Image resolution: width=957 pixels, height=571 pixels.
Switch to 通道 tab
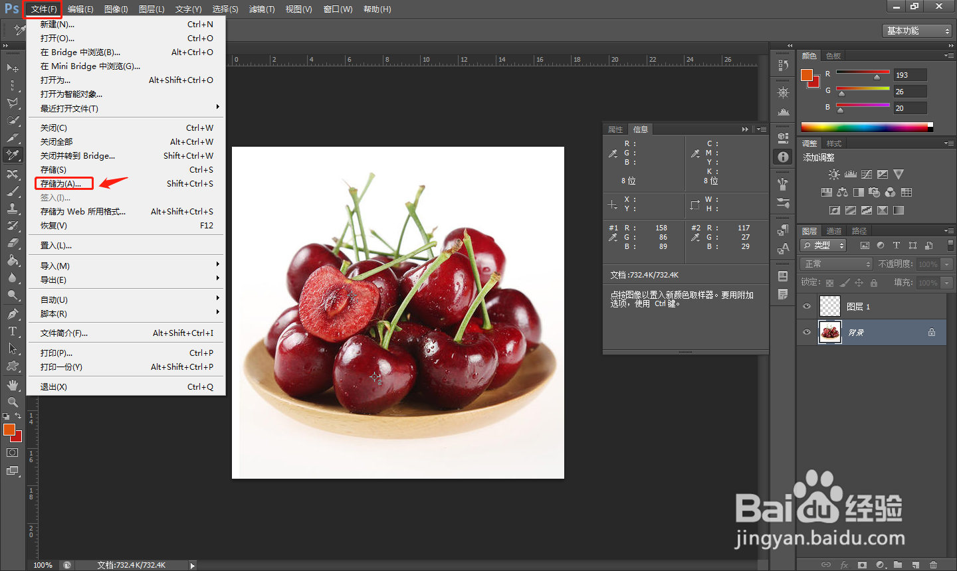click(x=834, y=230)
